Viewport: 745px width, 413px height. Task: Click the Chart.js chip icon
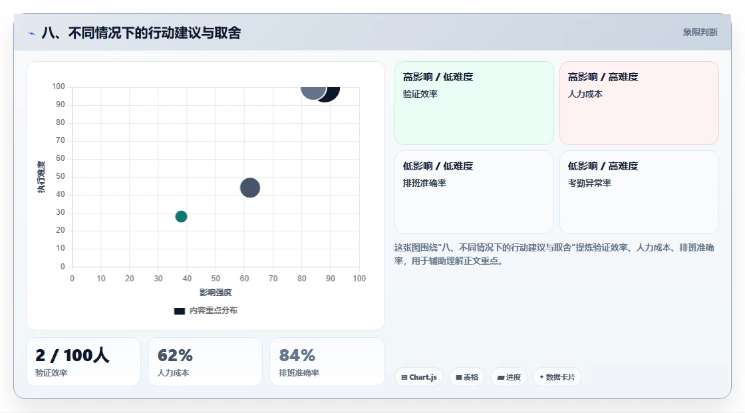pos(404,377)
